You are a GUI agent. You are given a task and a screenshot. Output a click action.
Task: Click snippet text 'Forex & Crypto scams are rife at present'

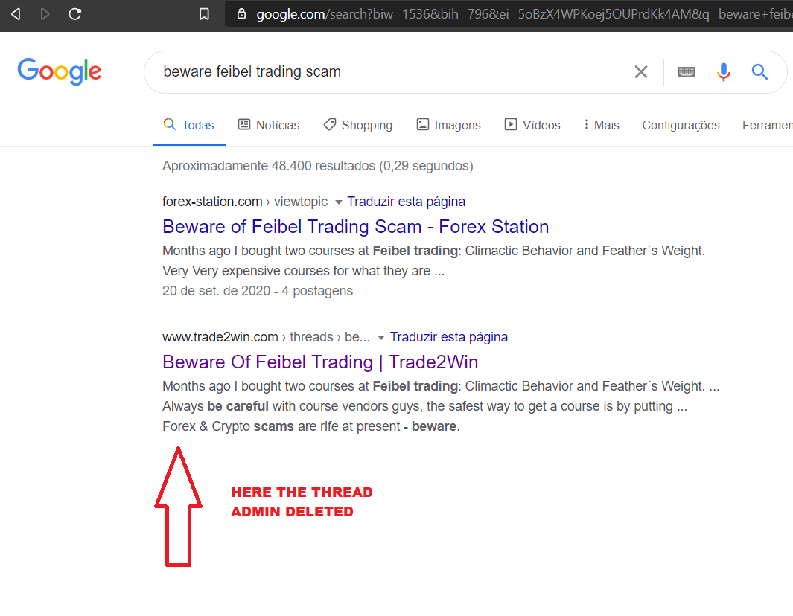pyautogui.click(x=281, y=426)
